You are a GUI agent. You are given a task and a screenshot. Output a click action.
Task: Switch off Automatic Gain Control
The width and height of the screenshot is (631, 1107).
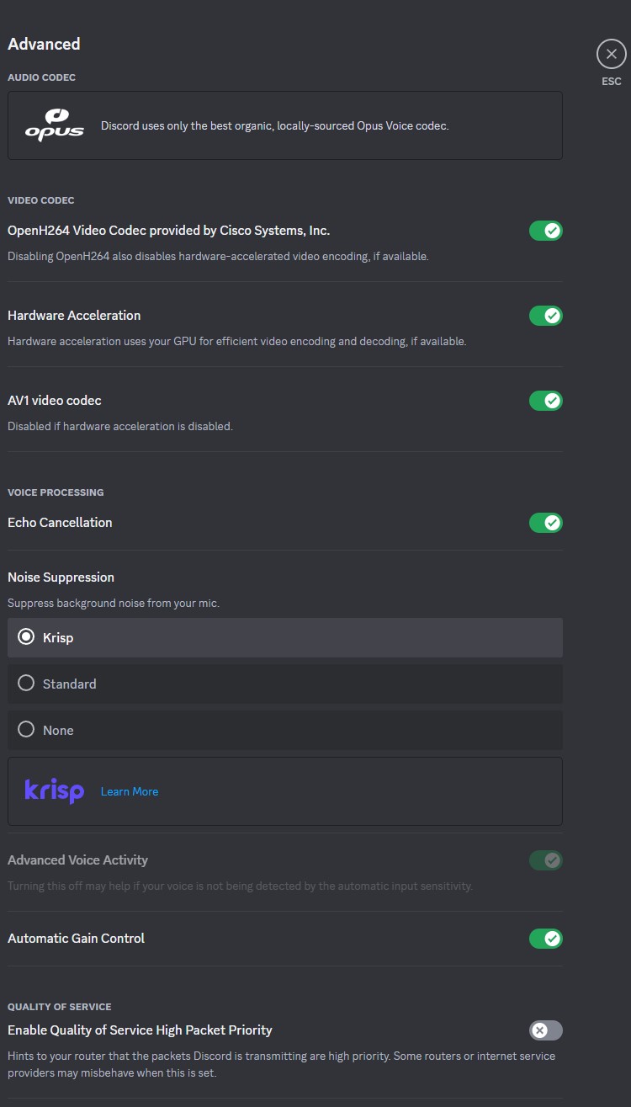(x=545, y=939)
